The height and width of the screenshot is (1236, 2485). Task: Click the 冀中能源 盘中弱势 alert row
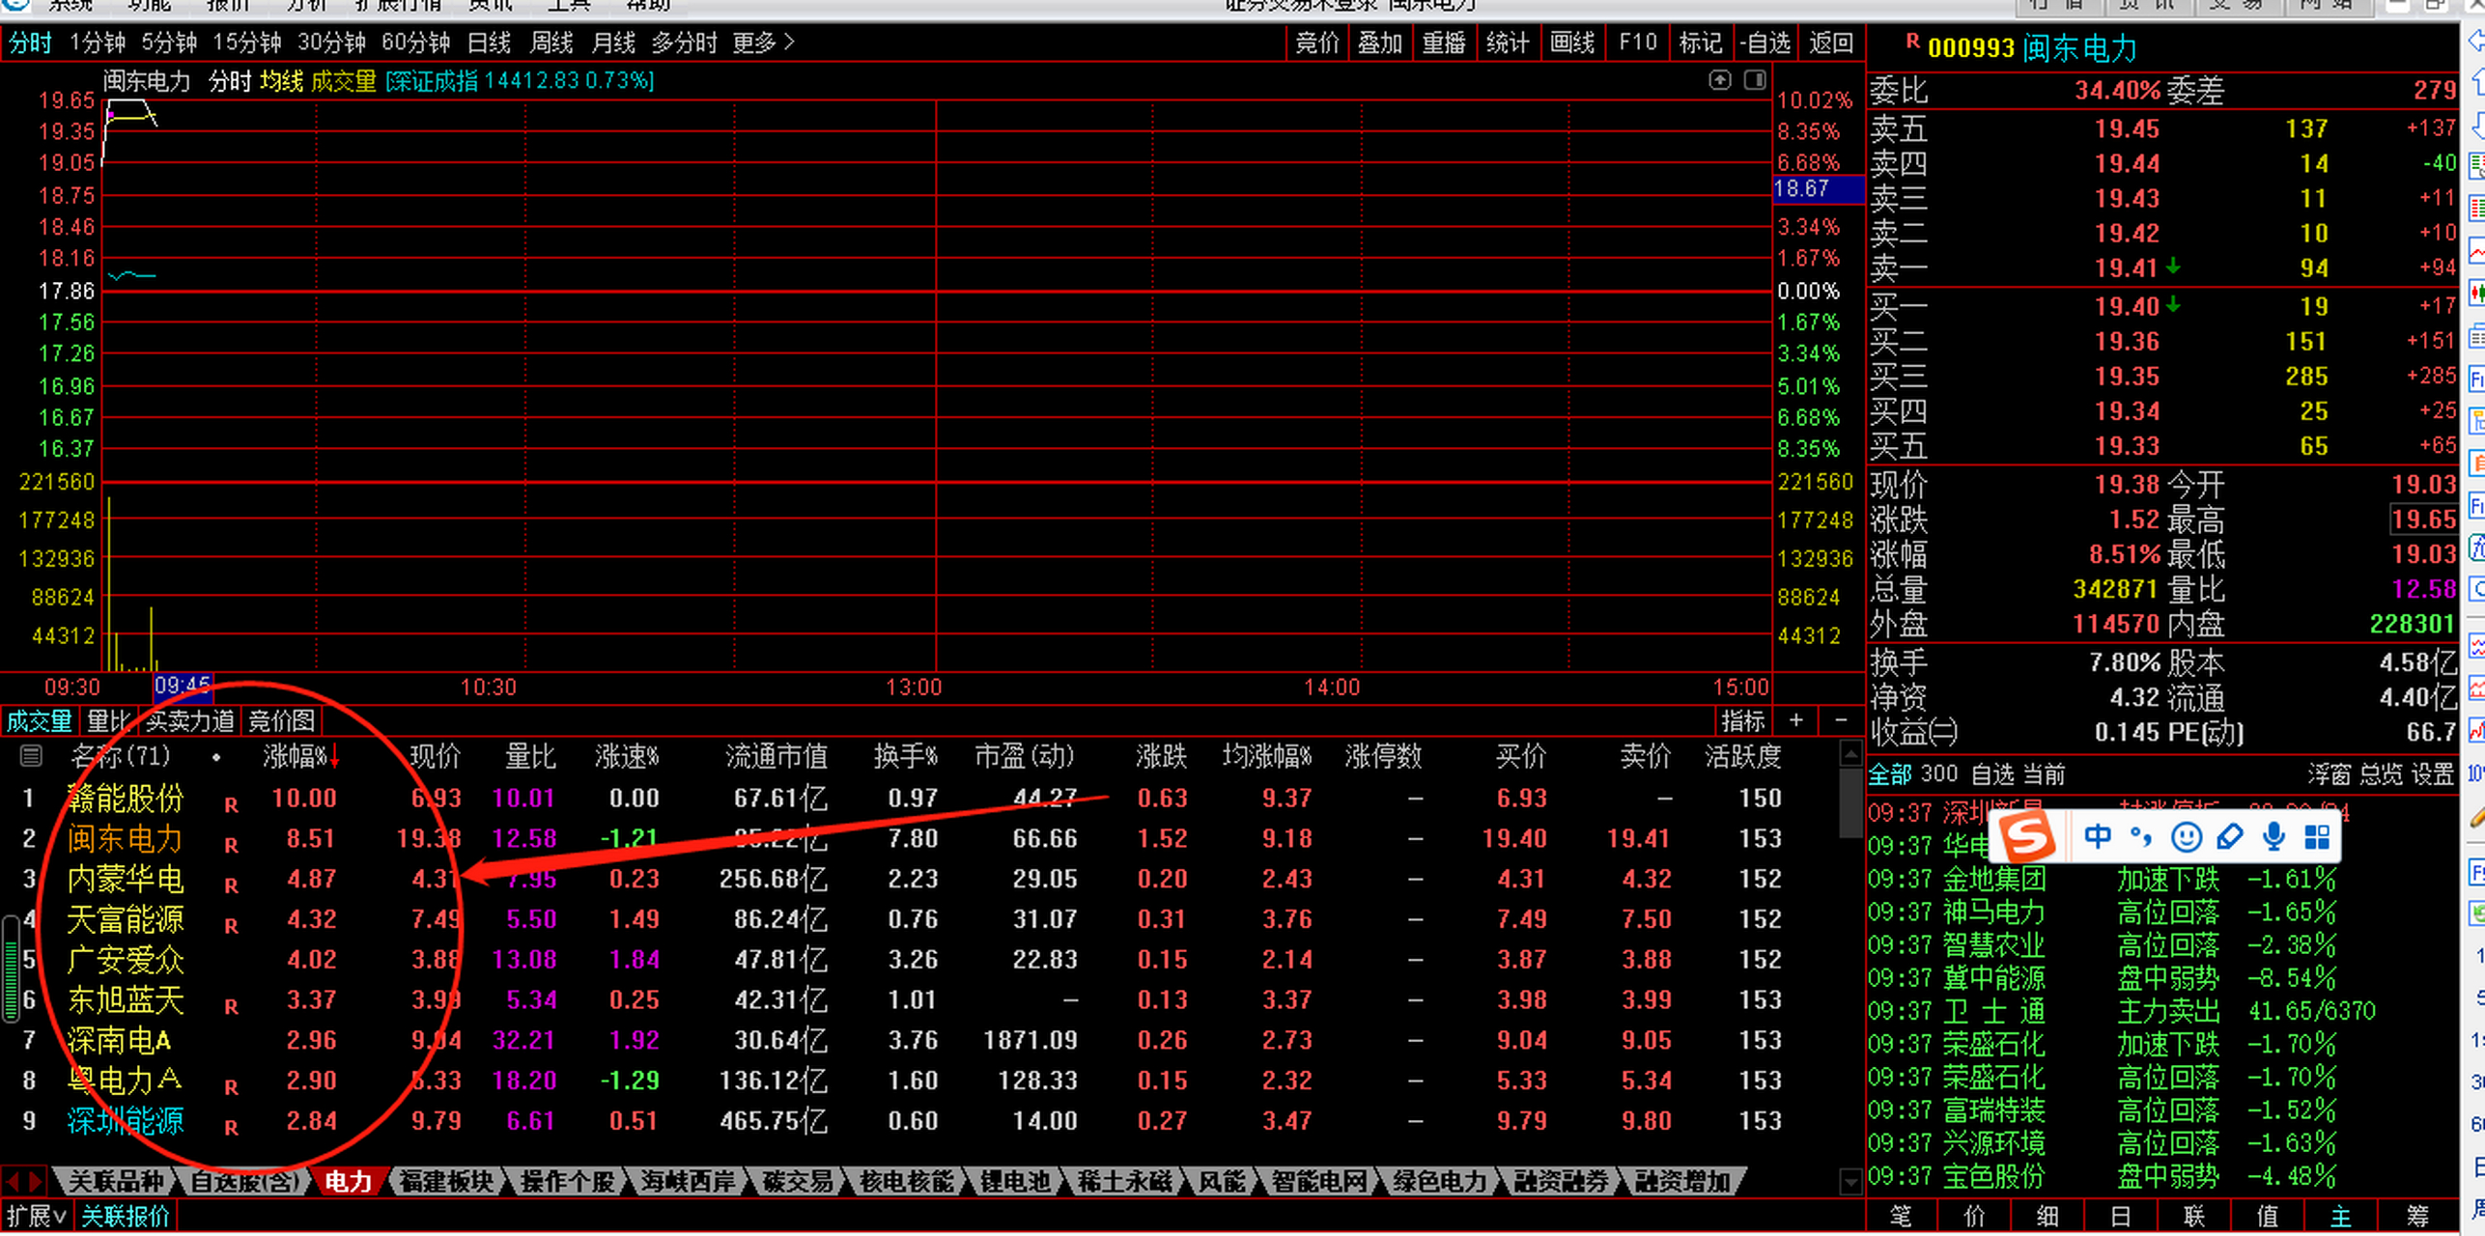[2161, 978]
